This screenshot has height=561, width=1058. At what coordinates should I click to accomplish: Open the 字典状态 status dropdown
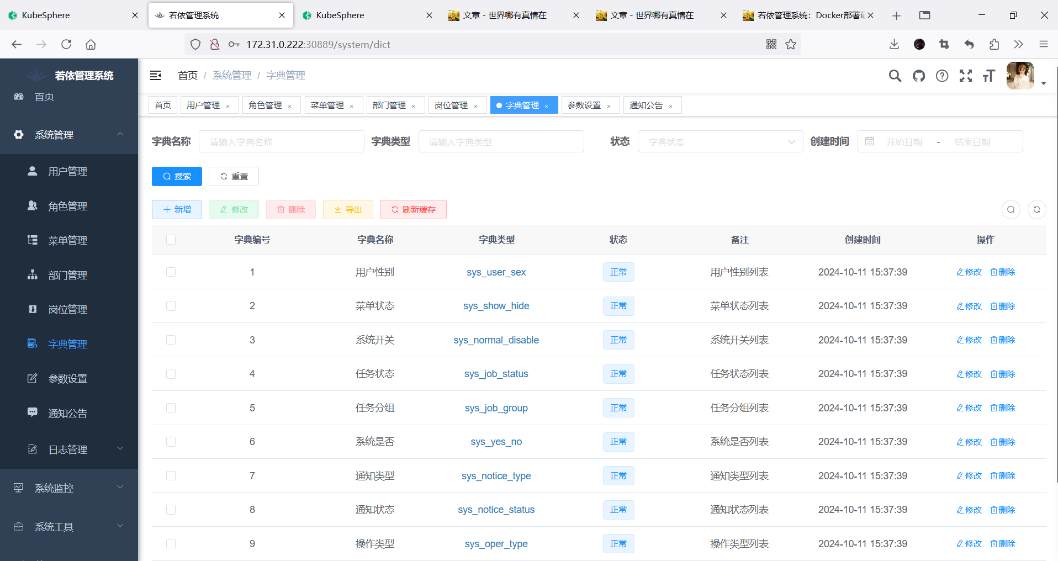pyautogui.click(x=720, y=141)
